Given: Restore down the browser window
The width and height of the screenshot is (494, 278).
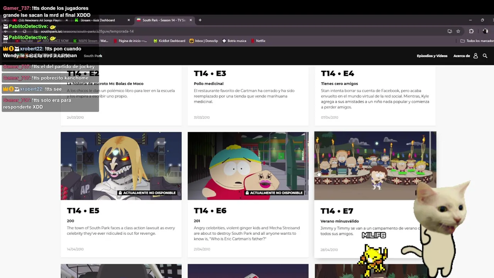Looking at the screenshot, I should click(x=482, y=20).
